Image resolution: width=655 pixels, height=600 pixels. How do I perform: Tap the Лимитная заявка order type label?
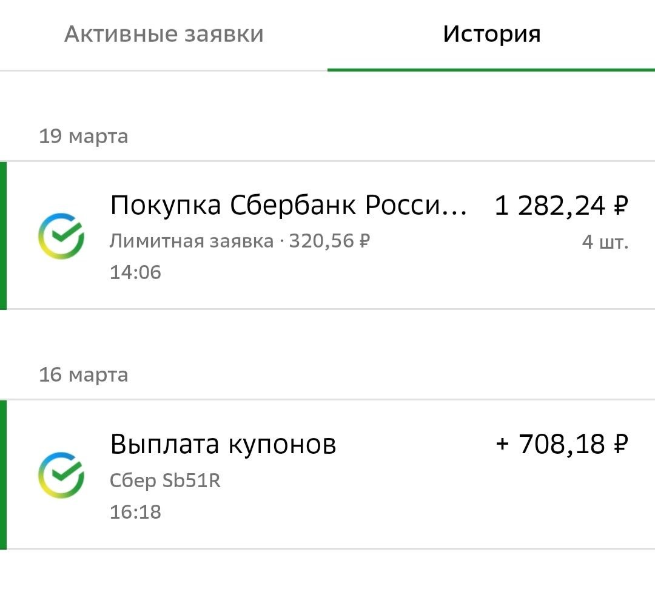tap(192, 241)
